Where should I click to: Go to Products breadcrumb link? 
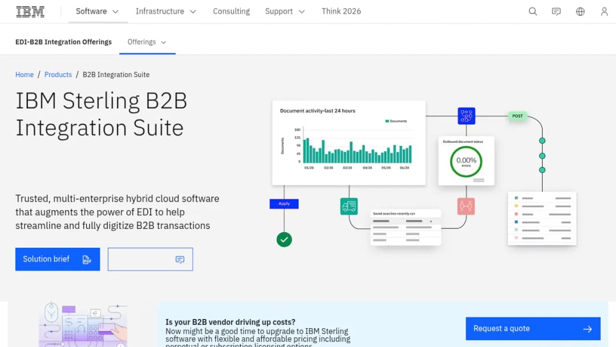58,75
